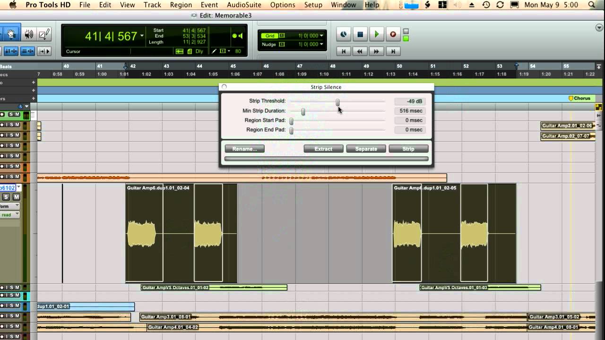605x340 pixels.
Task: Click the Rewind transport button
Action: point(360,51)
